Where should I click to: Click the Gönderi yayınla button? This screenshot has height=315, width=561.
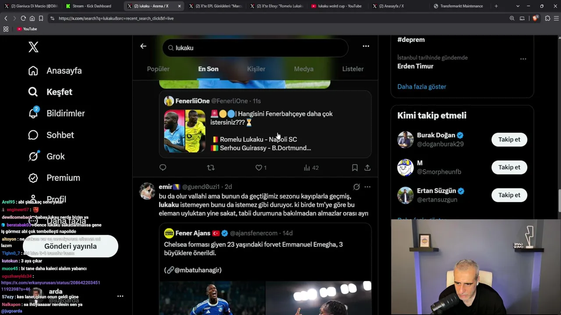pyautogui.click(x=71, y=246)
